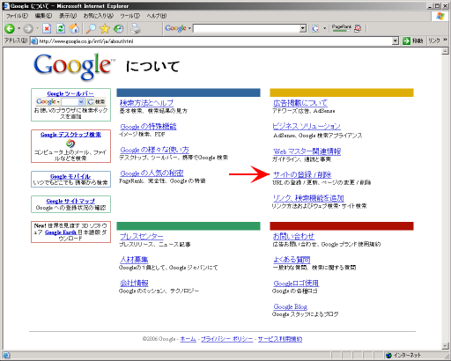451x361 pixels.
Task: Click the プライバシー ポリシー footer link
Action: point(227,339)
